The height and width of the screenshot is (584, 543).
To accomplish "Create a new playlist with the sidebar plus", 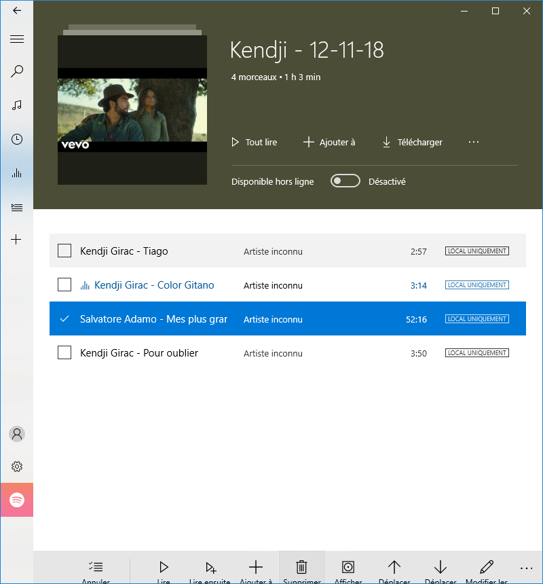I will tap(16, 240).
